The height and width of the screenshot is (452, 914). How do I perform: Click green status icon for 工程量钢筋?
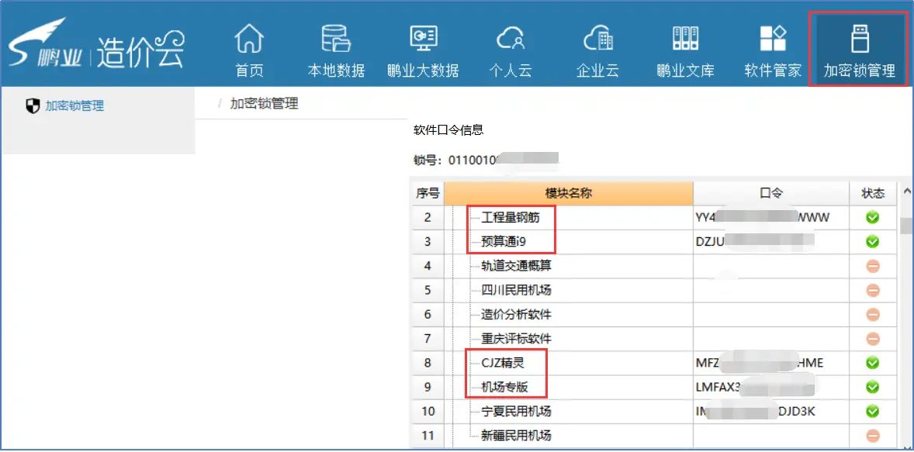tap(872, 218)
